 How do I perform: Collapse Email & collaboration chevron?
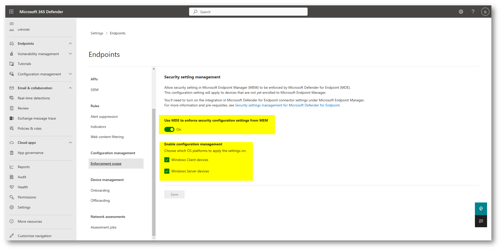click(70, 88)
